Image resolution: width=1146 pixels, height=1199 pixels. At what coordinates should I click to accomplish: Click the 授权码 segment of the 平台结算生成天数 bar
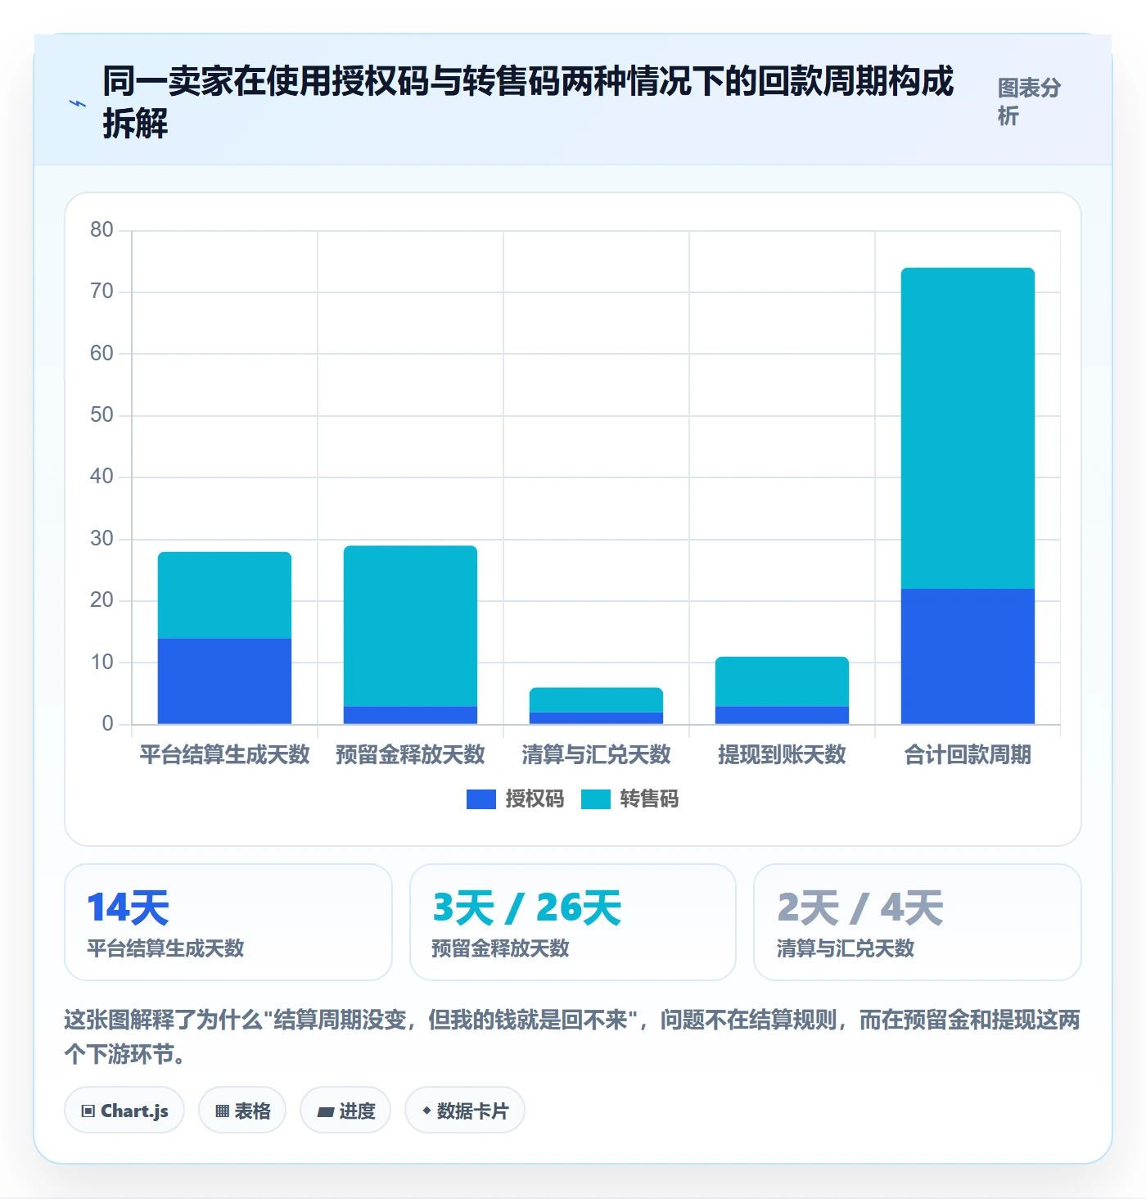(x=224, y=681)
